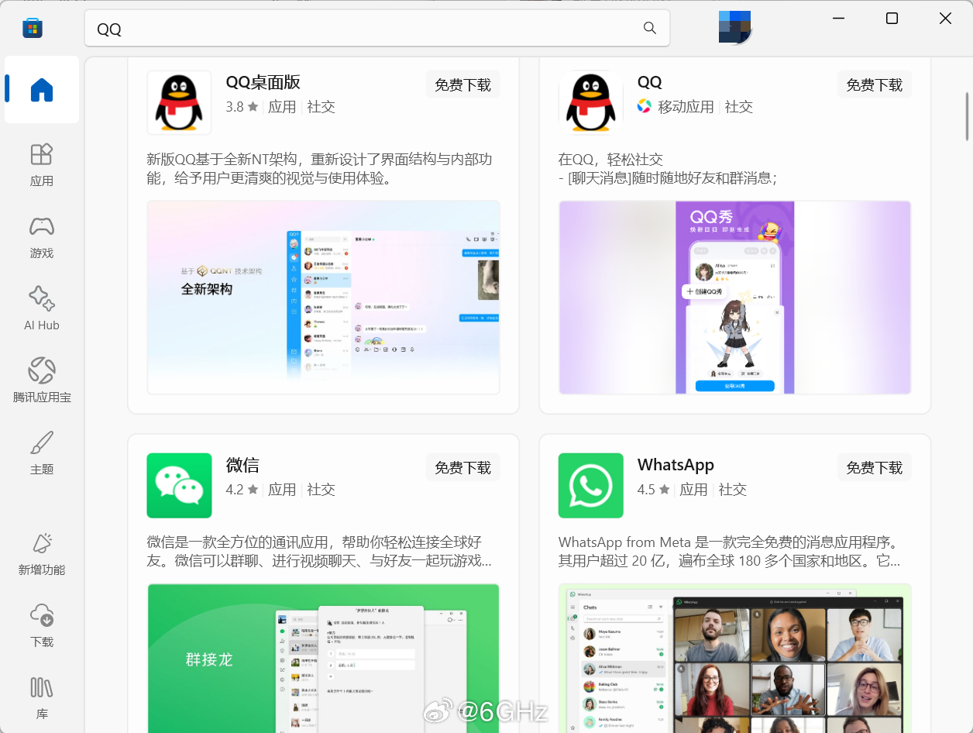Open 腾讯应用宝 in the sidebar
The height and width of the screenshot is (733, 973).
(x=42, y=380)
